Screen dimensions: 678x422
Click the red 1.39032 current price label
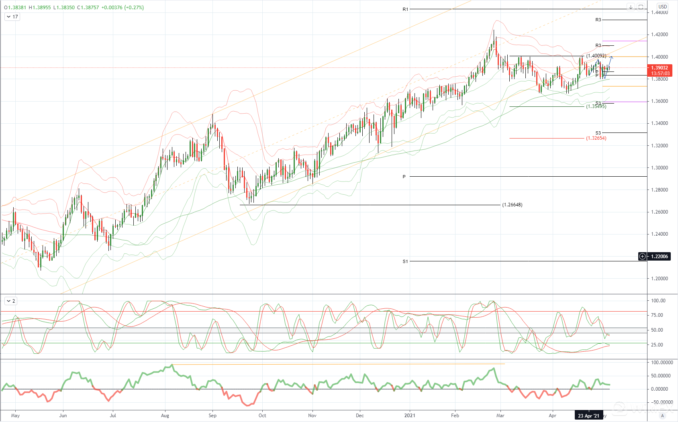click(x=660, y=71)
